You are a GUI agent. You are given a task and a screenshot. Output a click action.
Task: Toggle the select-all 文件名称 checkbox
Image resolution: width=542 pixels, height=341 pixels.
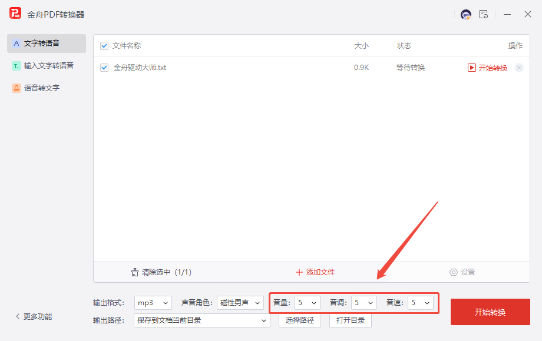104,46
